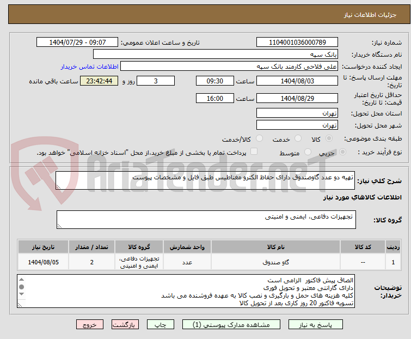Open the اطلاعات تماس خریدار link
Viewport: 411px width, 339px height.
coord(90,66)
